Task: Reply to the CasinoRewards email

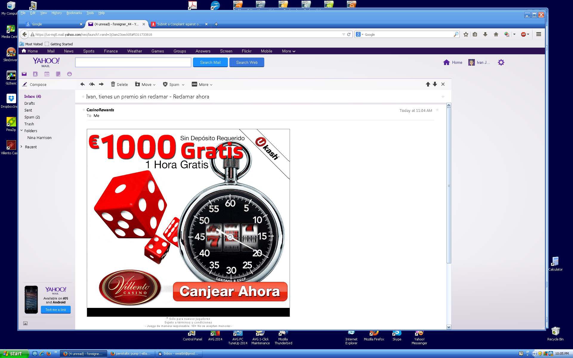Action: [x=83, y=84]
